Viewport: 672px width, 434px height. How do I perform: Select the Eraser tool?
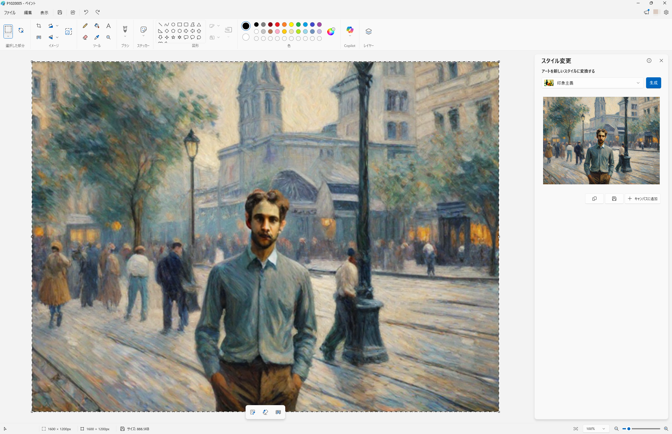pyautogui.click(x=85, y=37)
